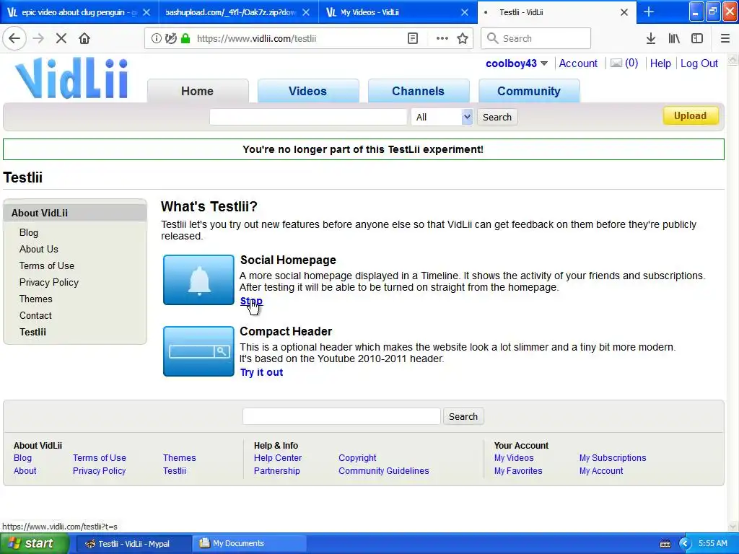Open Help Center footer link

click(x=278, y=458)
